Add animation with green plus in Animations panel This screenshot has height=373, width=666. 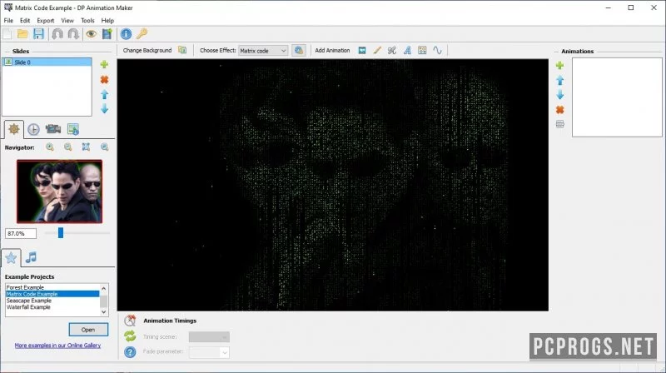[559, 66]
